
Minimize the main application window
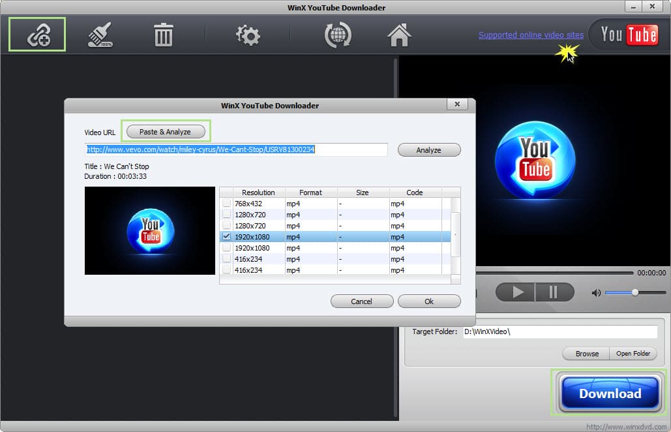pos(633,7)
